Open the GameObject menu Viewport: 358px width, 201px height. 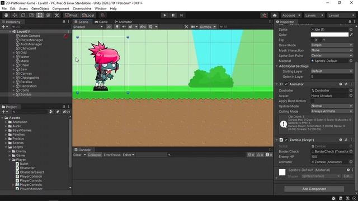[x=40, y=9]
